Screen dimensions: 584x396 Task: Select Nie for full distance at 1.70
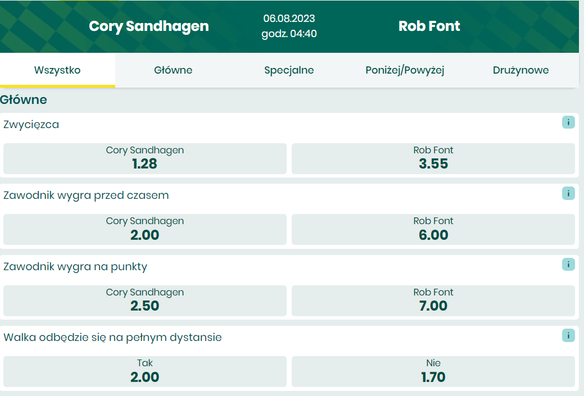(433, 371)
